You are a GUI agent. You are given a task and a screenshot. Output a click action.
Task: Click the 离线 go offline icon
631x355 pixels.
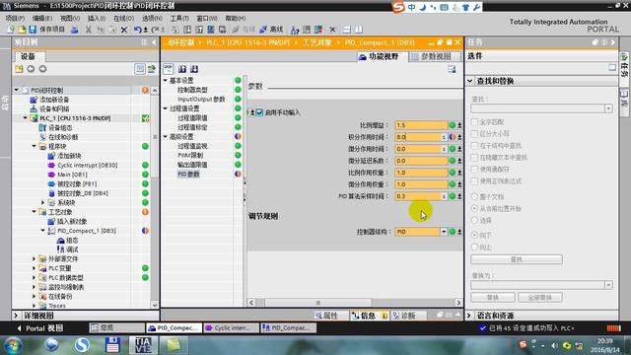[263, 30]
